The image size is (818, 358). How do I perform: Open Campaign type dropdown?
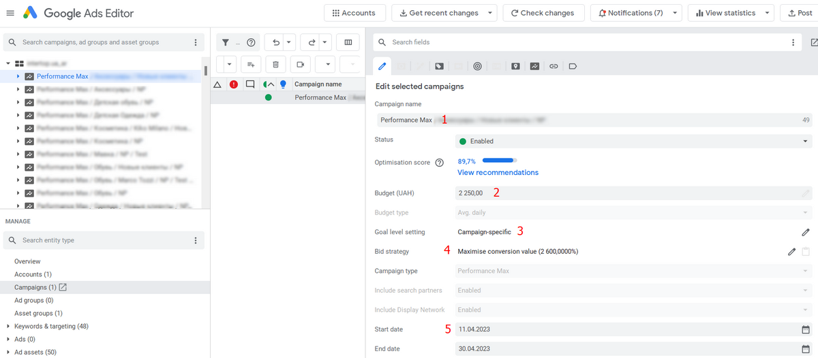(634, 271)
